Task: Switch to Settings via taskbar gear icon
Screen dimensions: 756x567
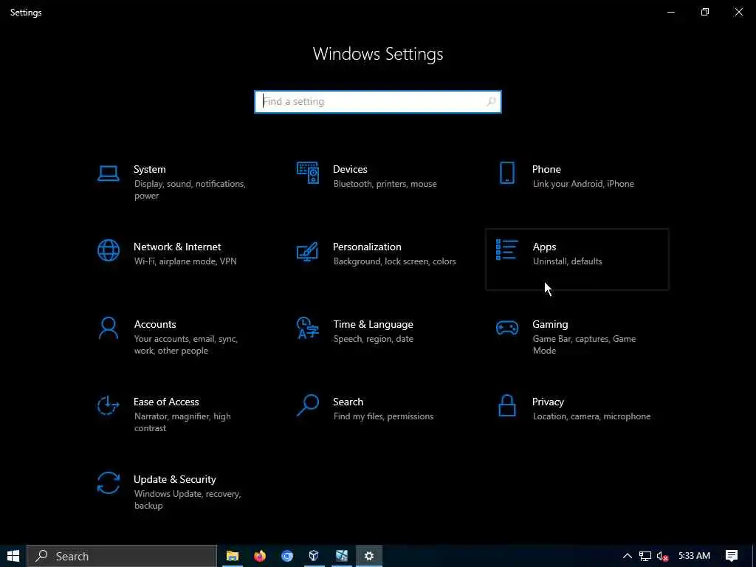Action: [369, 556]
